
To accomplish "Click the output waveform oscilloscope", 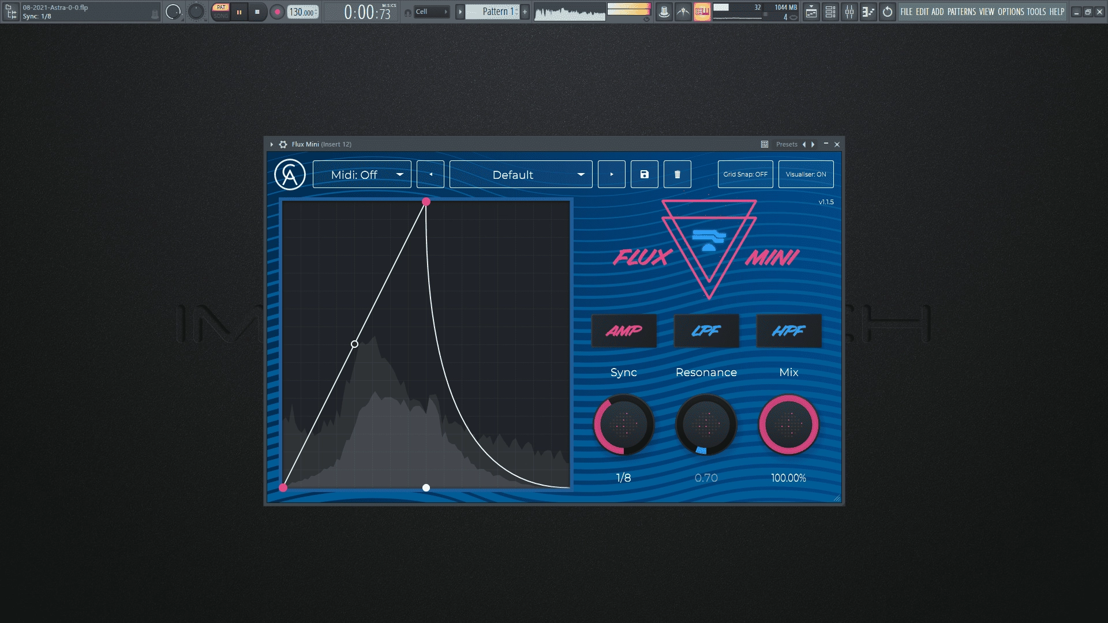I will pyautogui.click(x=570, y=12).
